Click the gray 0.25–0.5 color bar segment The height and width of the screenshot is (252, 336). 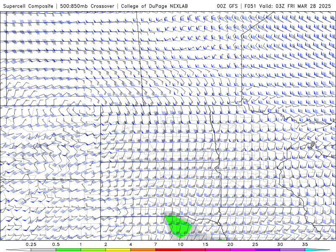pyautogui.click(x=44, y=250)
